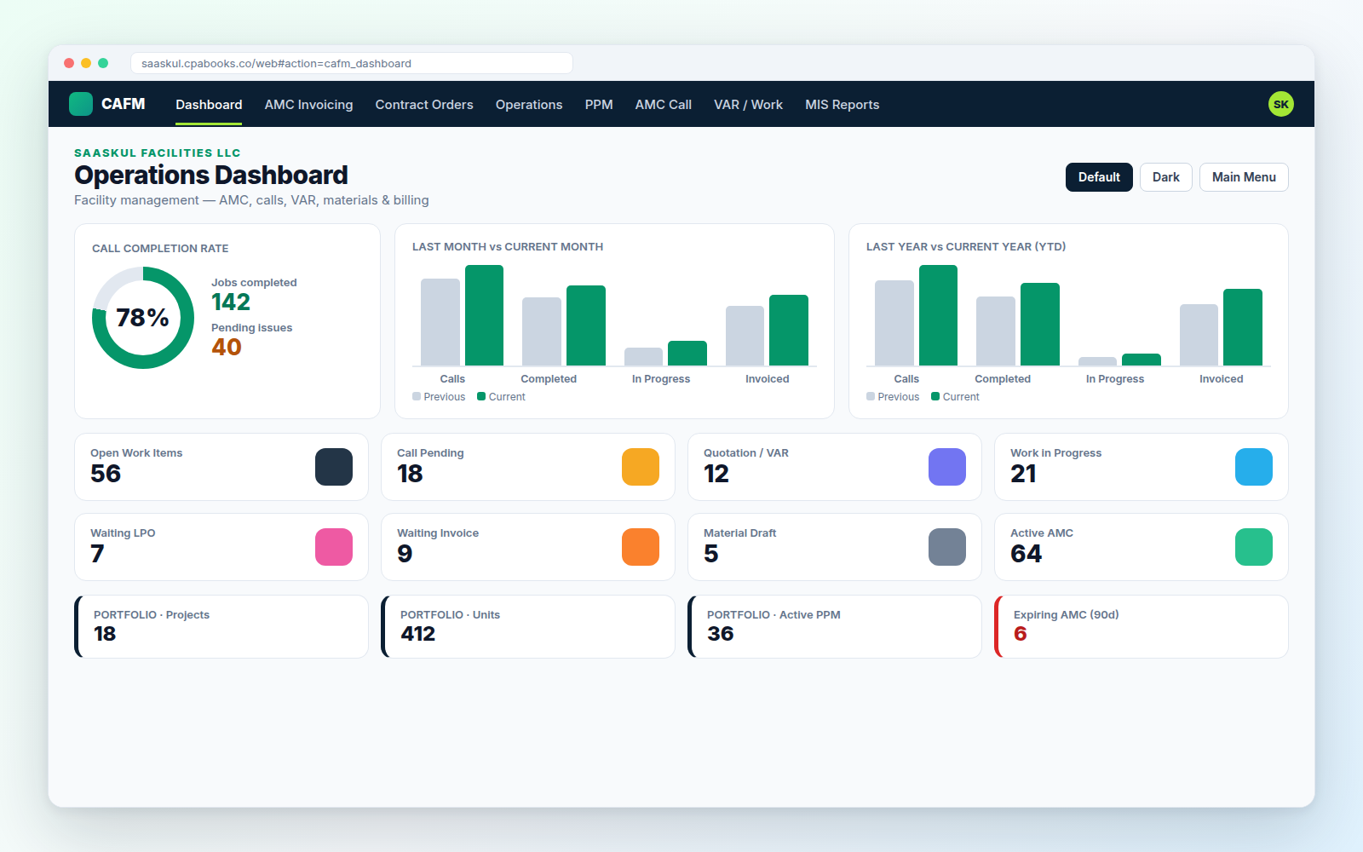Click Previous legend in yearly chart
The image size is (1363, 852).
point(893,397)
